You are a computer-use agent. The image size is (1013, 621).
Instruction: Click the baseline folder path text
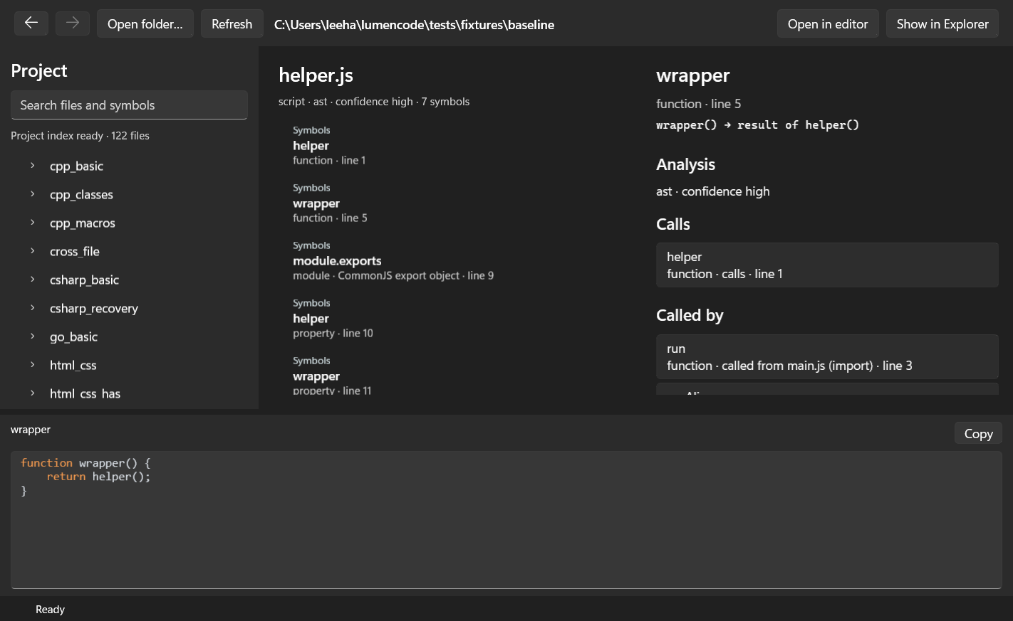tap(414, 24)
